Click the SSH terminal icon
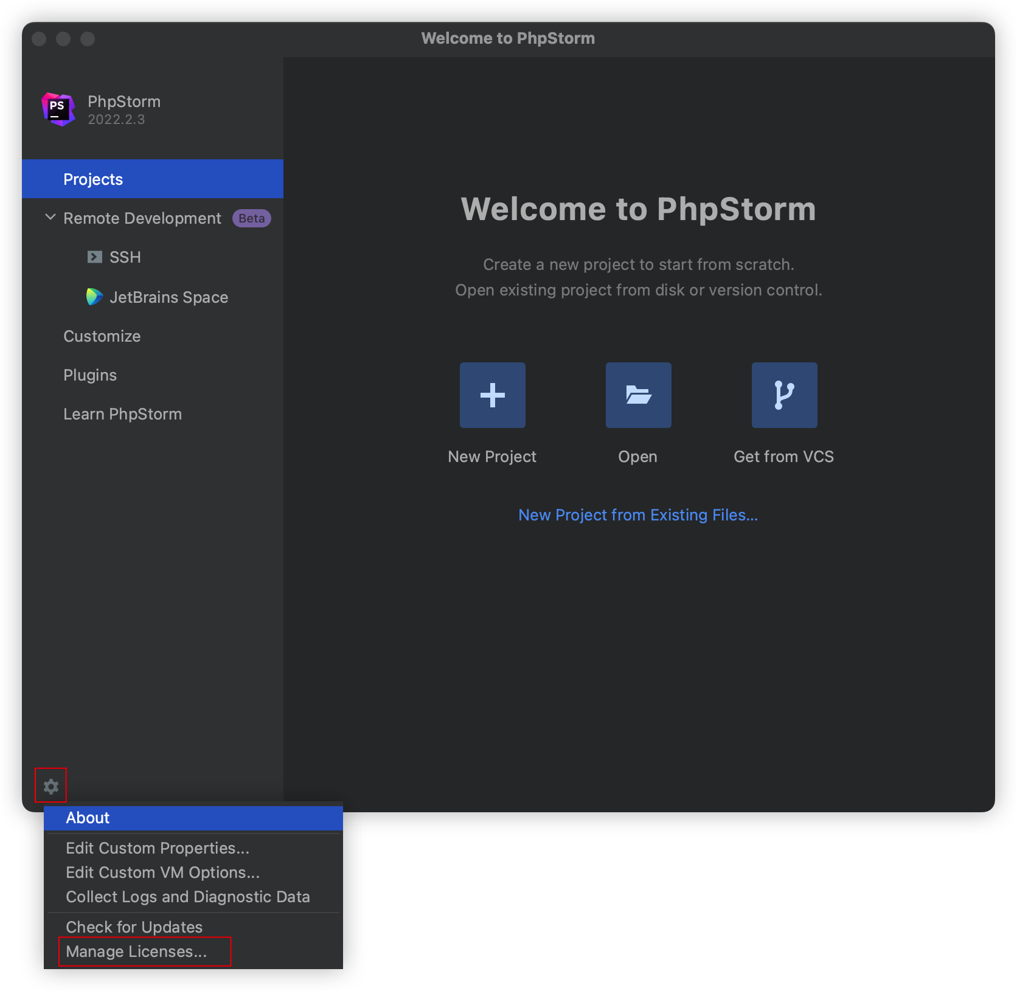 click(94, 257)
